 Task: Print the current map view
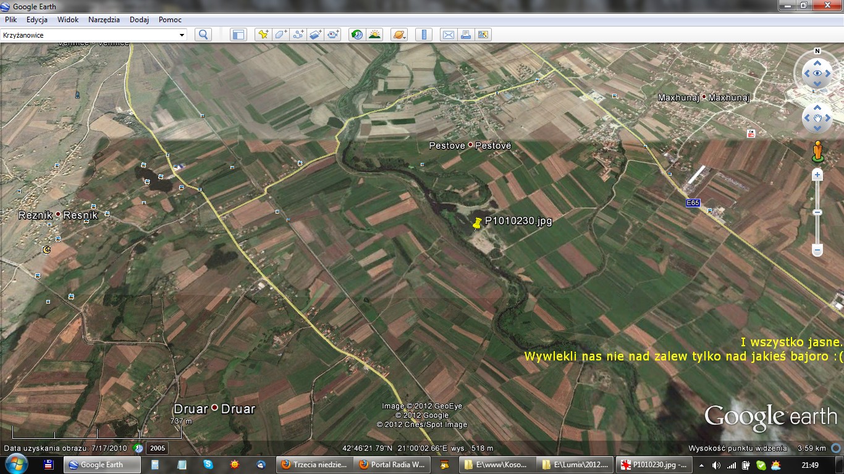click(465, 35)
